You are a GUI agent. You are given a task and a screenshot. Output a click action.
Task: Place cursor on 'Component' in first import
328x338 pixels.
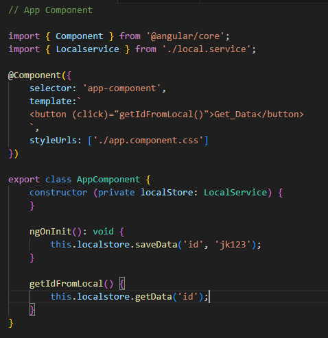tap(80, 36)
